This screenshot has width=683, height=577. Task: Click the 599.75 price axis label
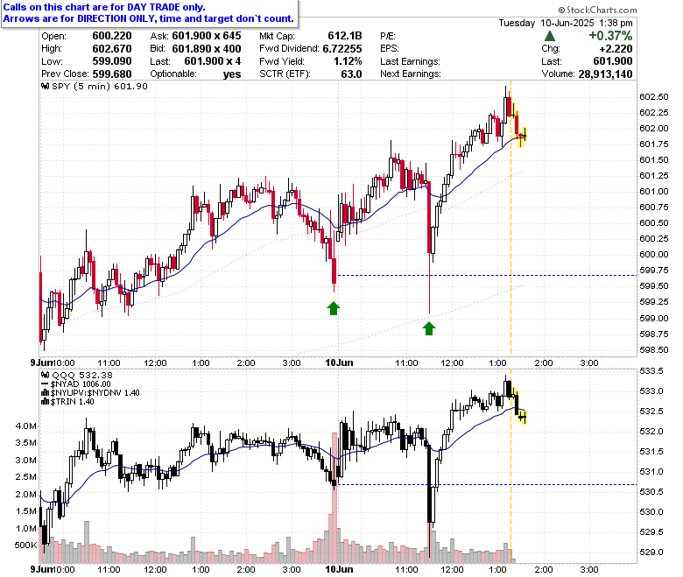(654, 270)
